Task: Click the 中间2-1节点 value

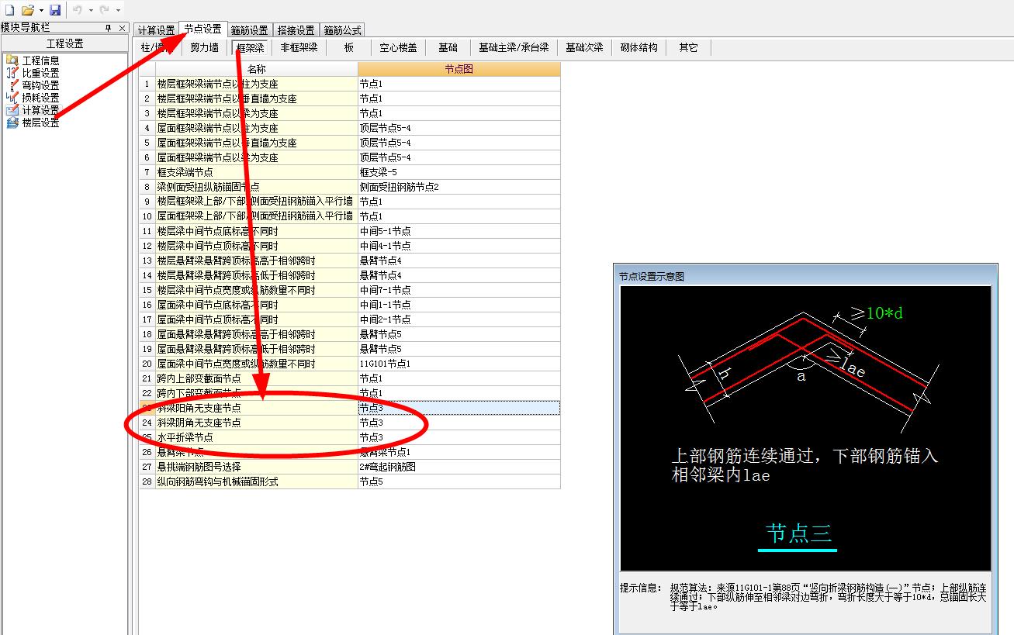Action: pos(459,319)
